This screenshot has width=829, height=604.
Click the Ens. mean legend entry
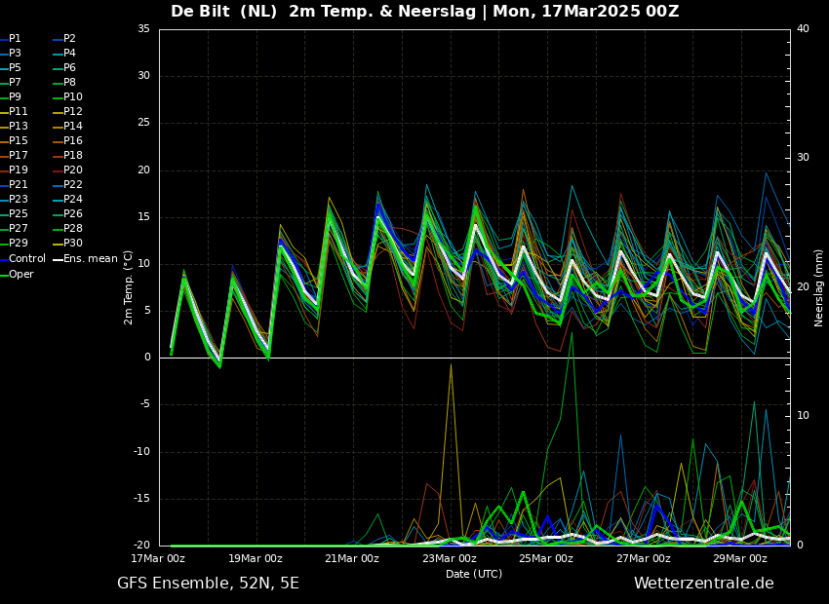(x=91, y=259)
